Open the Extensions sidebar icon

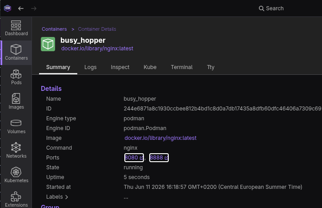(x=16, y=200)
